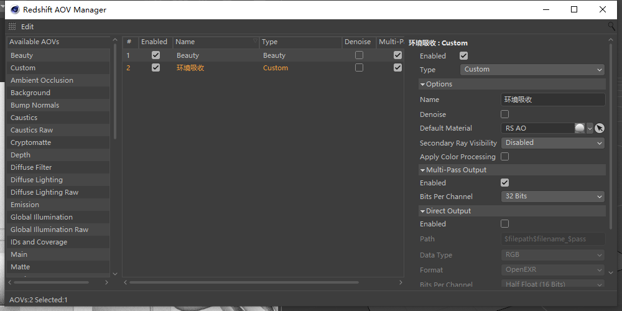622x311 pixels.
Task: Open Format OpenEXR dropdown
Action: (553, 270)
